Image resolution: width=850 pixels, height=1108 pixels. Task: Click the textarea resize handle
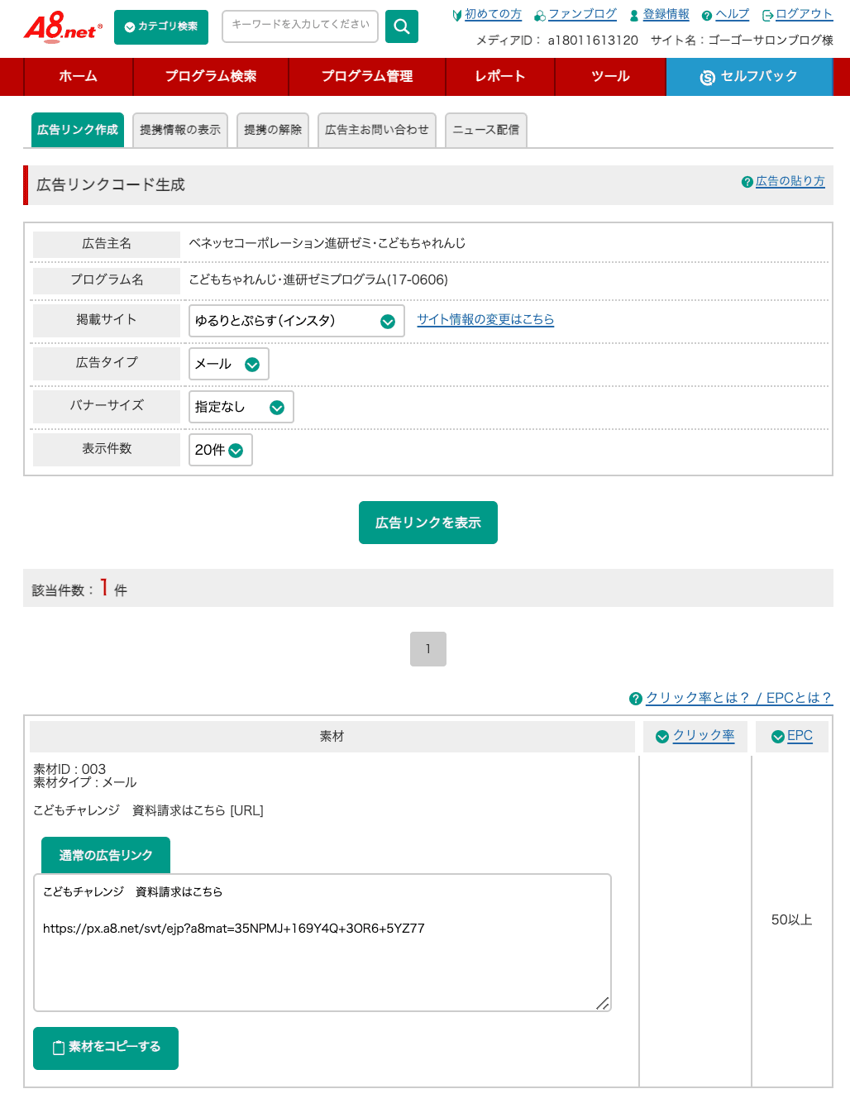click(x=603, y=1003)
